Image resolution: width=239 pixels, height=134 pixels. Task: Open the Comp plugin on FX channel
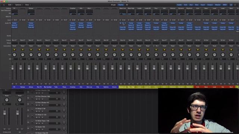(x=15, y=23)
